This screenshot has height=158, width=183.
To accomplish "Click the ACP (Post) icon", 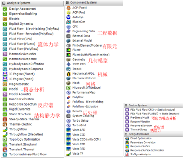I will pyautogui.click(x=69, y=8).
